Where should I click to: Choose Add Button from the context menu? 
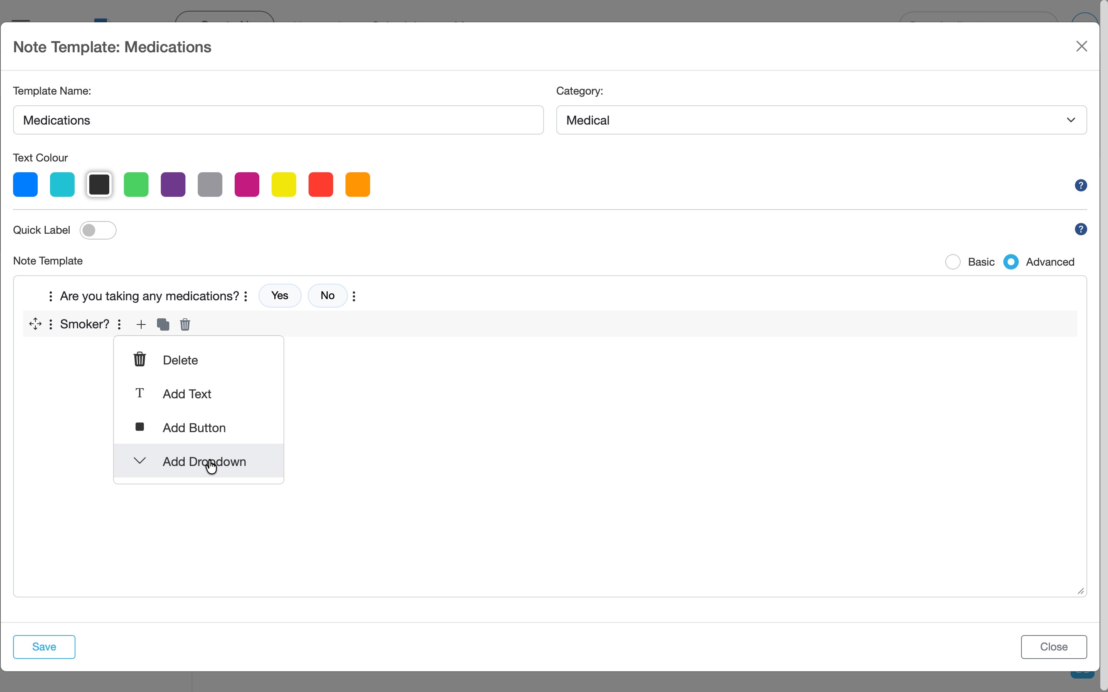194,427
